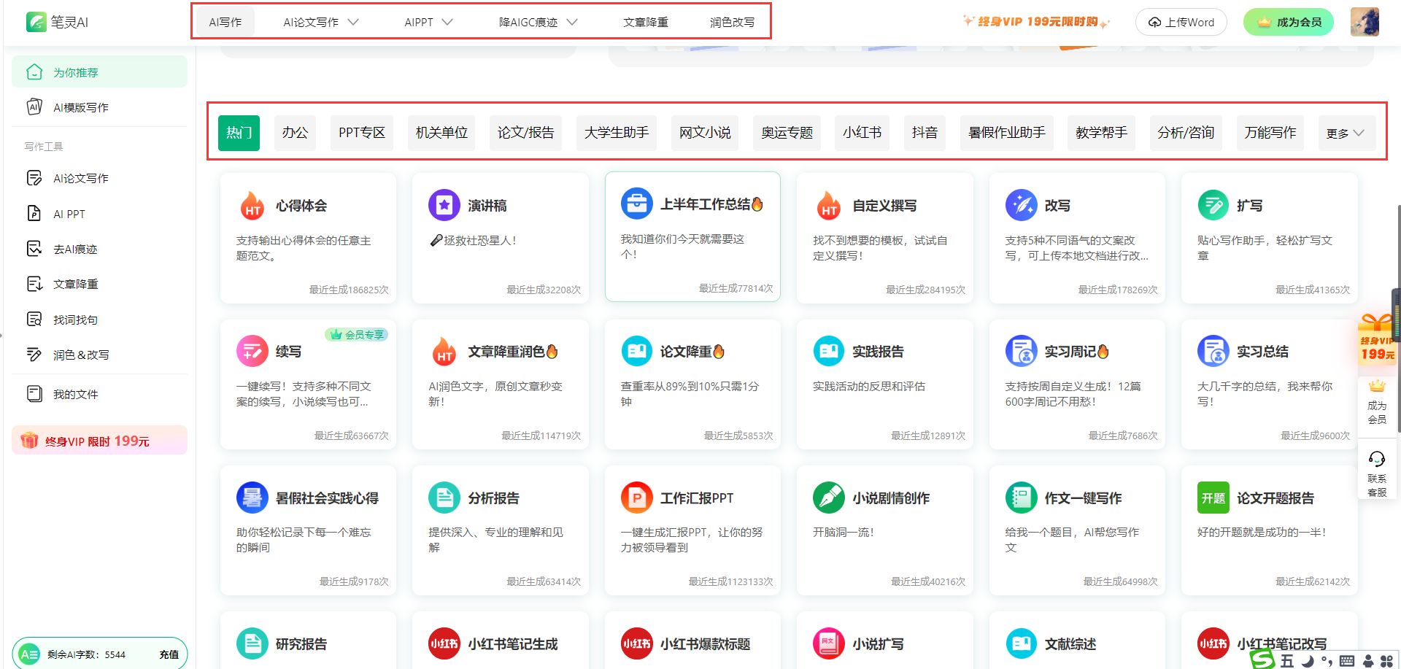Switch to the 暑假作业助手 category tab
This screenshot has height=669, width=1401.
click(1007, 133)
